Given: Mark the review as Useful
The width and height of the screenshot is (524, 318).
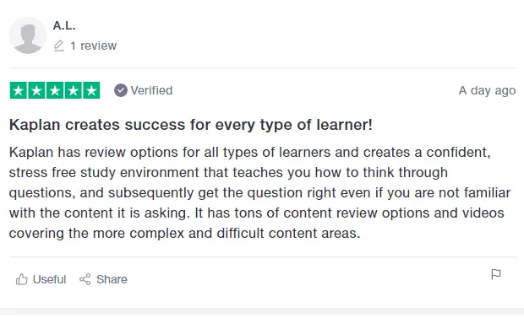Looking at the screenshot, I should pyautogui.click(x=41, y=279).
